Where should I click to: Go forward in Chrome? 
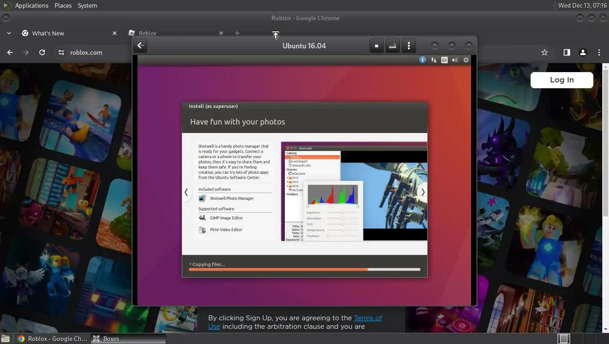[x=26, y=52]
